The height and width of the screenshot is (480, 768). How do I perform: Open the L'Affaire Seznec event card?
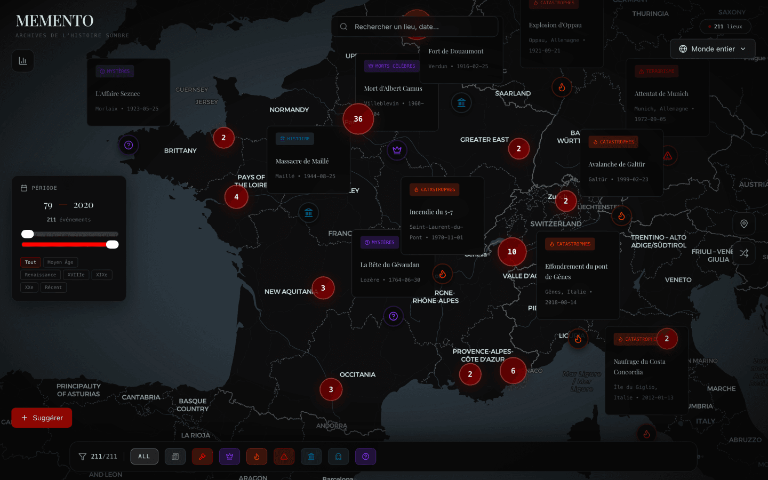(129, 92)
